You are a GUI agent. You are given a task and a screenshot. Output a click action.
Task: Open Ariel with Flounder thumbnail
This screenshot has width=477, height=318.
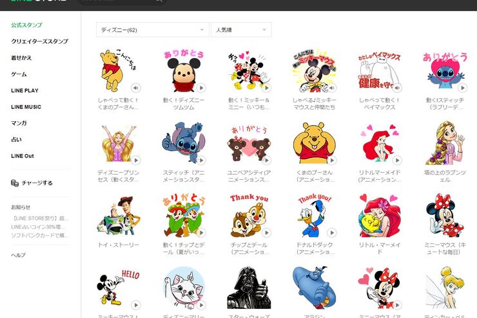380,215
